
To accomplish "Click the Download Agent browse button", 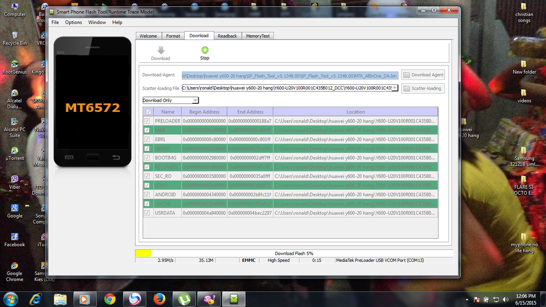I will click(423, 75).
